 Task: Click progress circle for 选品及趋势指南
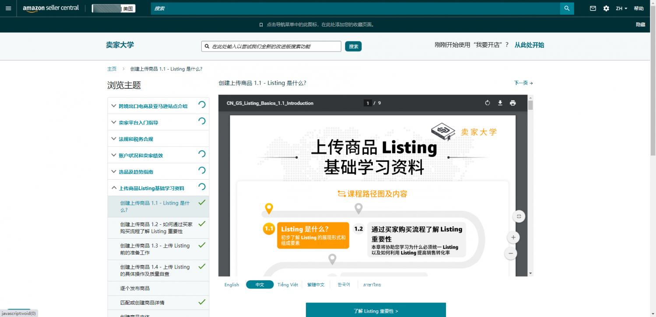(202, 170)
